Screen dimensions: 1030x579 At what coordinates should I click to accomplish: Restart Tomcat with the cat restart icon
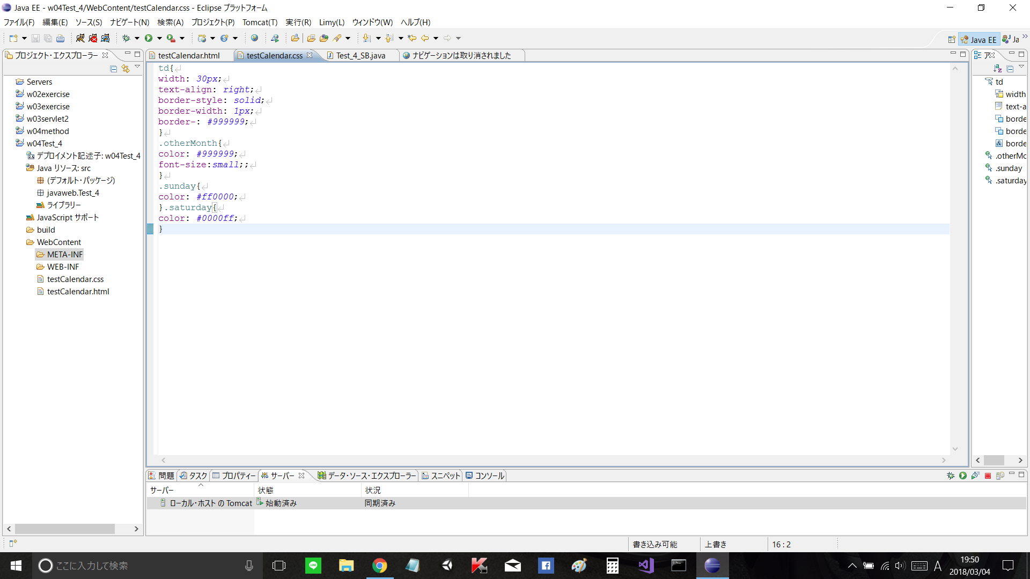click(x=105, y=38)
